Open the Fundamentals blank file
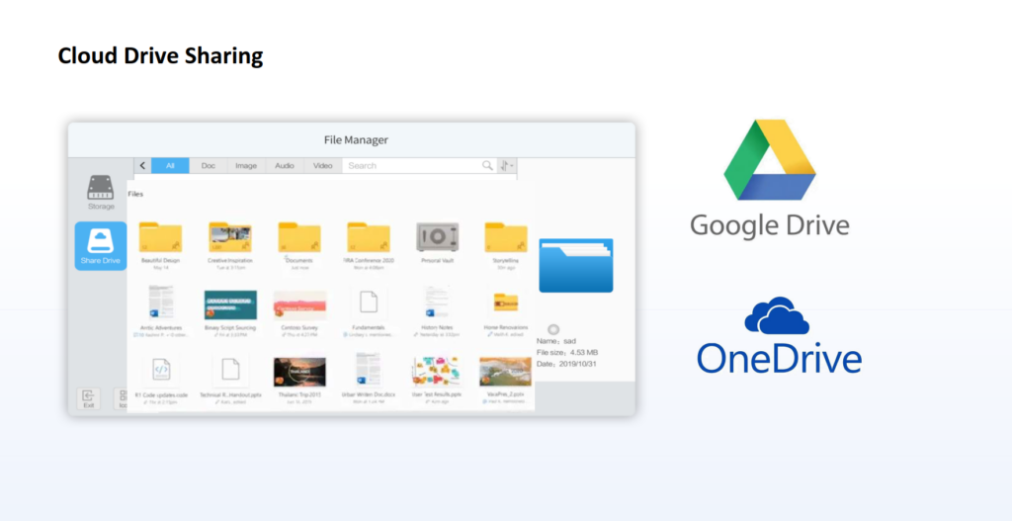 [368, 304]
